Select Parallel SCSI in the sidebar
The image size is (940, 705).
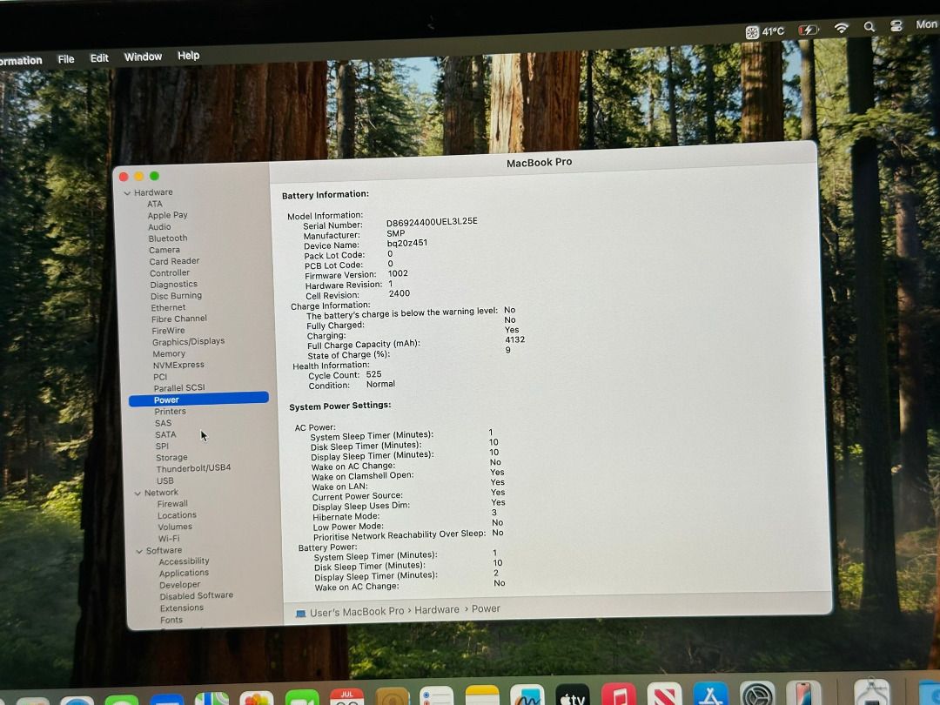pos(179,388)
